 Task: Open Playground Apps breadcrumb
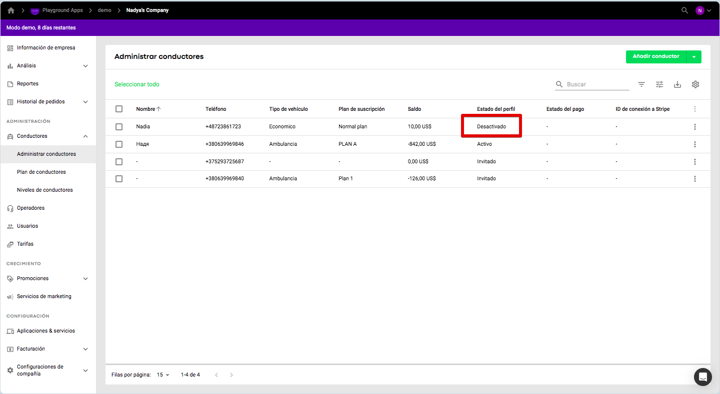[x=62, y=10]
